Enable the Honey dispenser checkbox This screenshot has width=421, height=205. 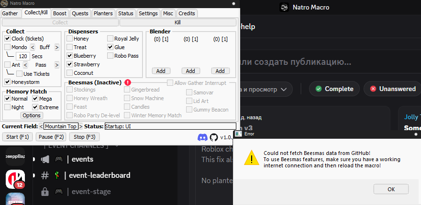click(x=69, y=39)
